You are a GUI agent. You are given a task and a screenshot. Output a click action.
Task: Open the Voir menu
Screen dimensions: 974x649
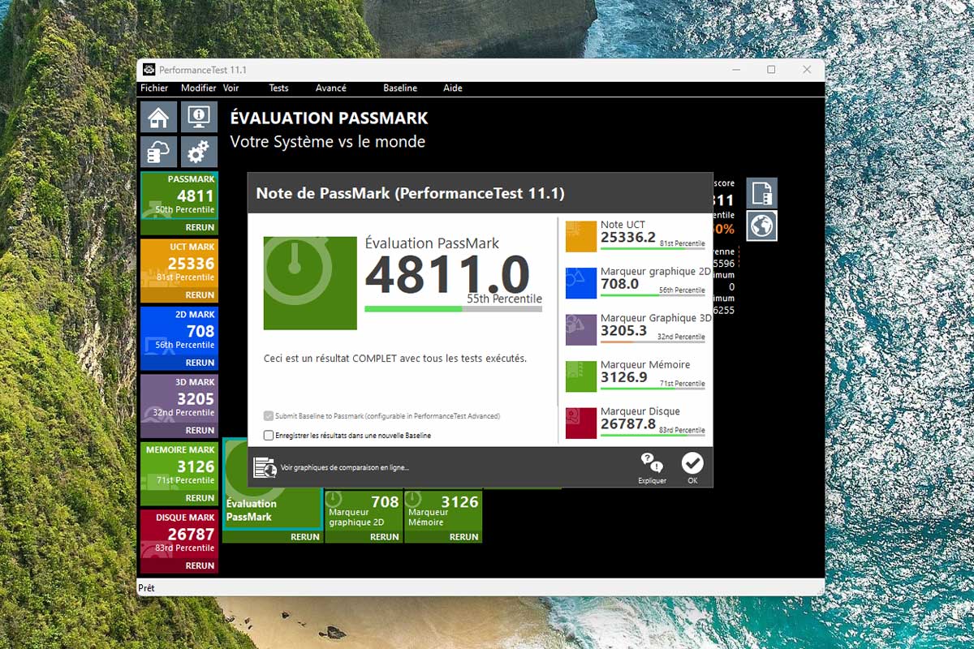231,88
